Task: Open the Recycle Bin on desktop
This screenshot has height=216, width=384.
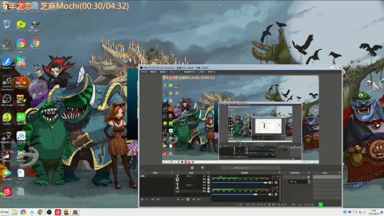Action: click(7, 26)
